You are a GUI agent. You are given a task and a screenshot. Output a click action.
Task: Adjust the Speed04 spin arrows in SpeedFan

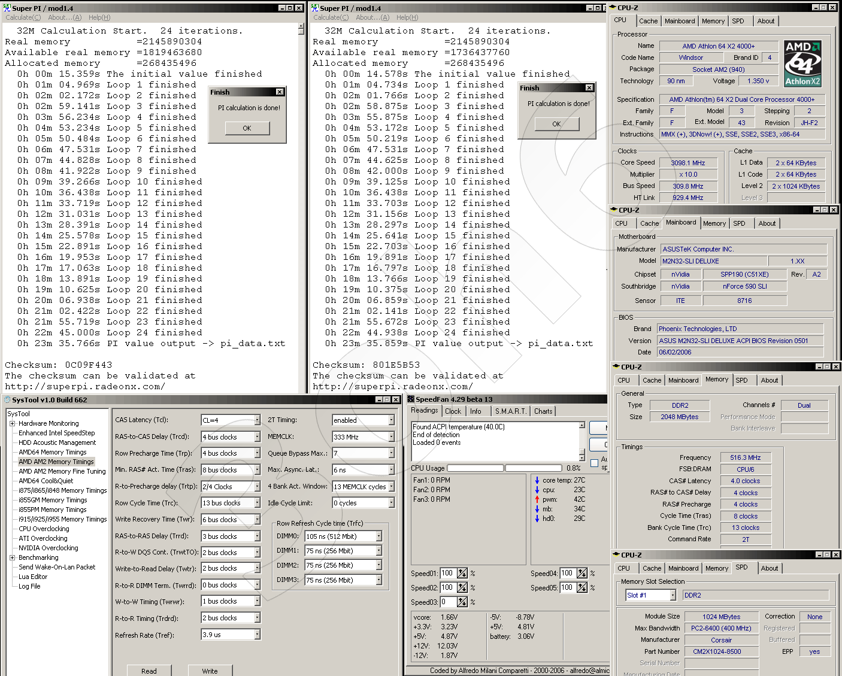click(x=582, y=573)
